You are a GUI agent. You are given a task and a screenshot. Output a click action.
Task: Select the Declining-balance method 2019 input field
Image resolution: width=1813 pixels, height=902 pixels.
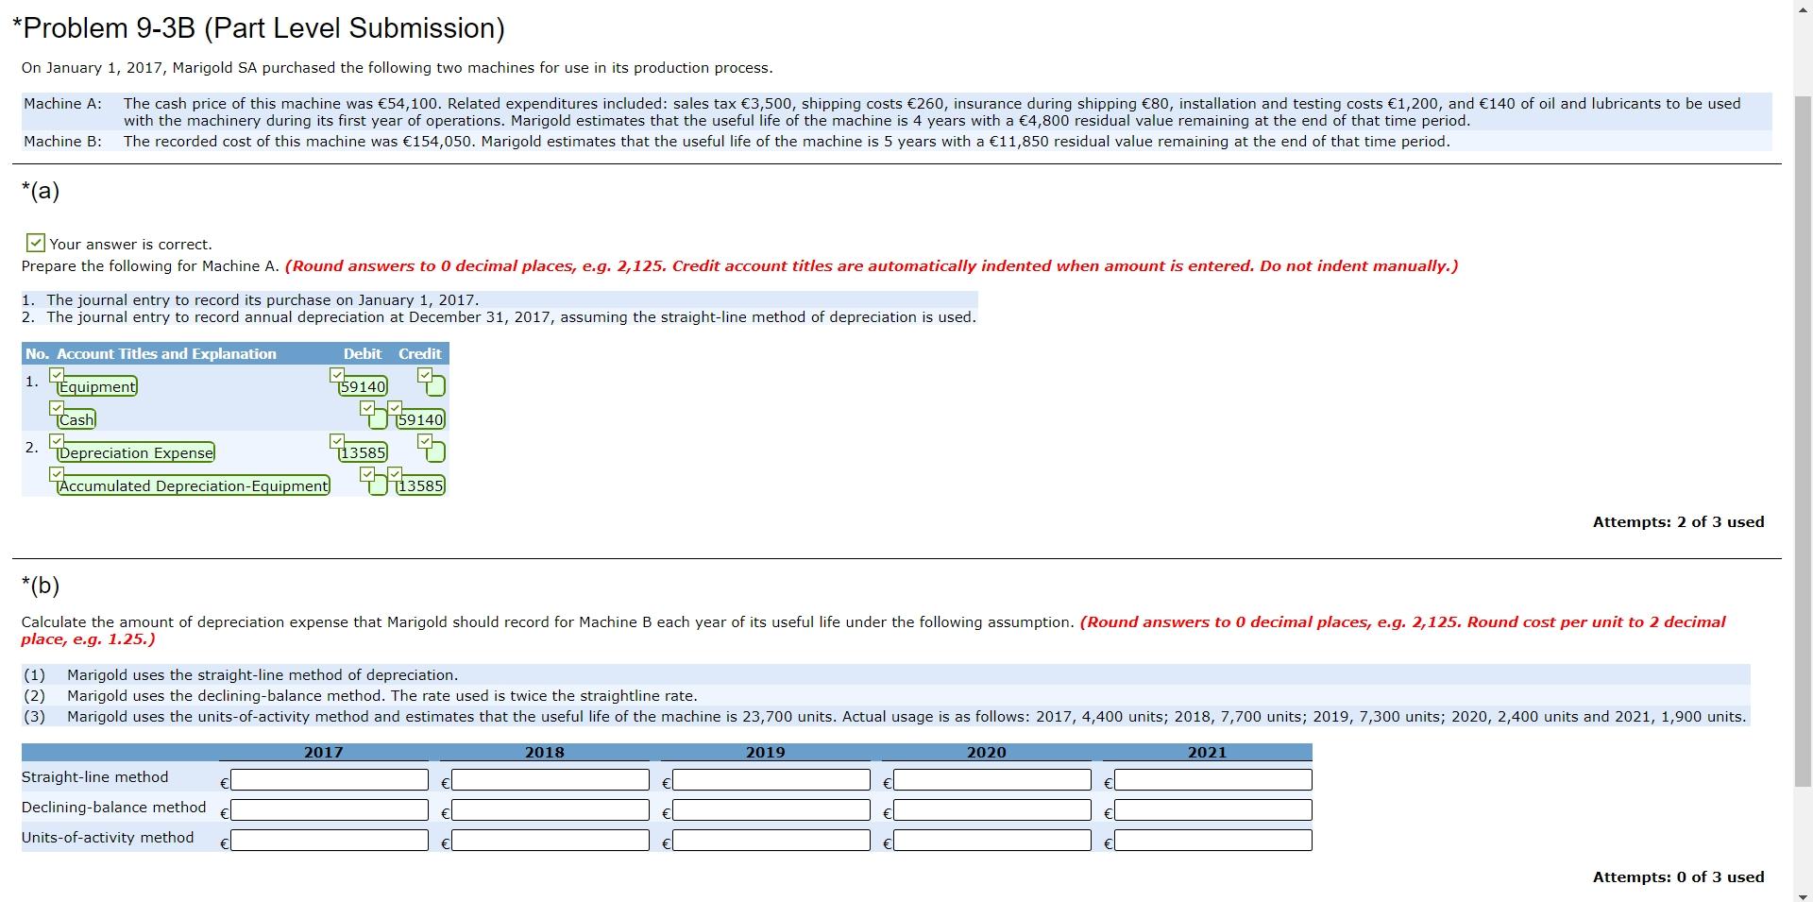click(x=770, y=809)
